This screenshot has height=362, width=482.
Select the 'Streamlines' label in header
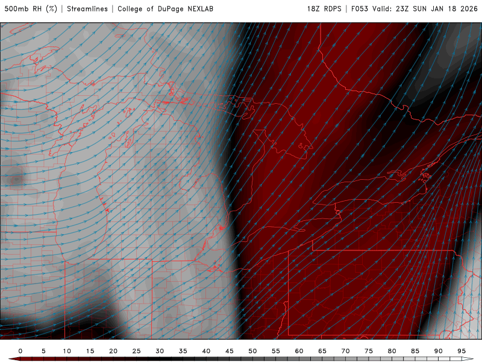tap(87, 9)
